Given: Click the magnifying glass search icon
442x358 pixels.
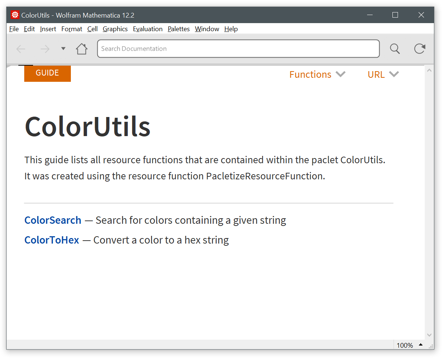Looking at the screenshot, I should point(395,49).
